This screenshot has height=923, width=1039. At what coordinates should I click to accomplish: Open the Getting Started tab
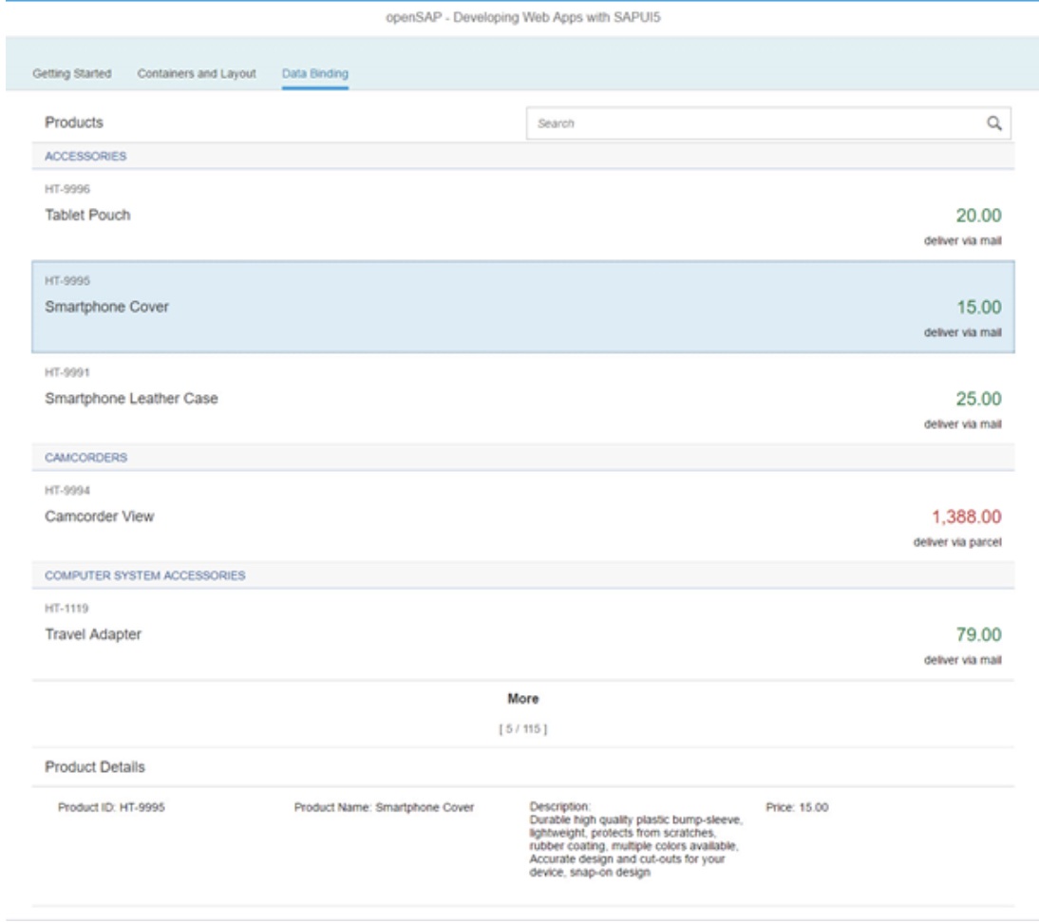(x=71, y=73)
